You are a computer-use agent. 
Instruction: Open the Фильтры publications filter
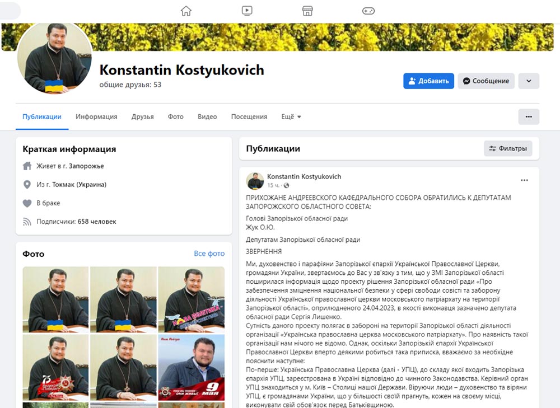[x=508, y=148]
